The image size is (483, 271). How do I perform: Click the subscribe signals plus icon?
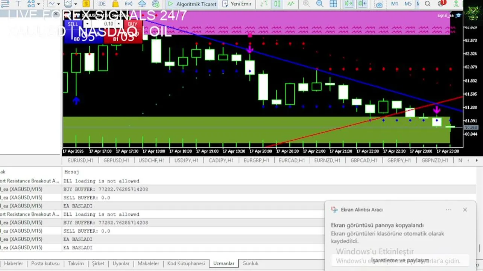pos(155,4)
